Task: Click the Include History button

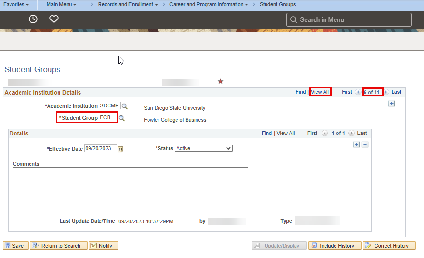Action: tap(335, 246)
